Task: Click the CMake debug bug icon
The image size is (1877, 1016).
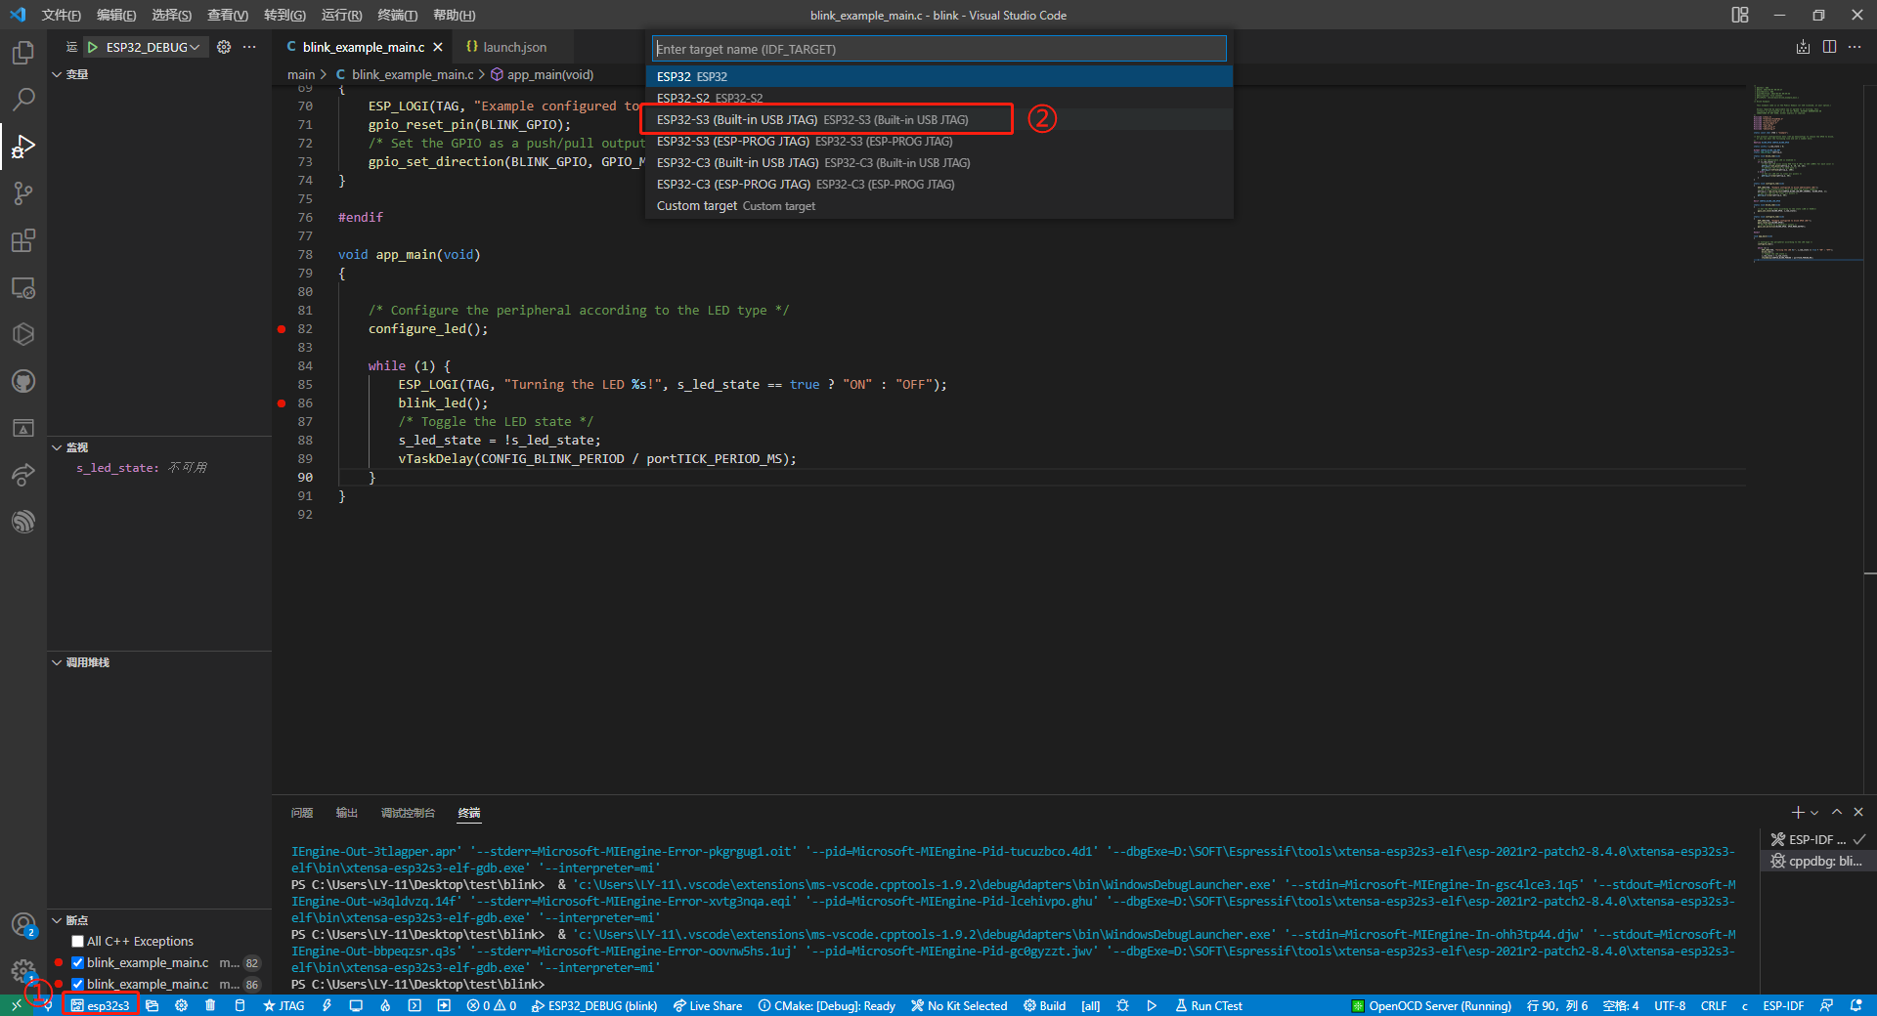Action: click(x=1122, y=1005)
